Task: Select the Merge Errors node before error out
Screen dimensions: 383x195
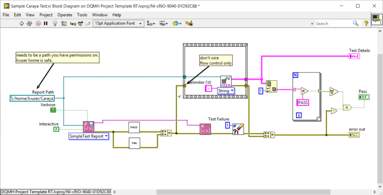Action: click(x=269, y=135)
